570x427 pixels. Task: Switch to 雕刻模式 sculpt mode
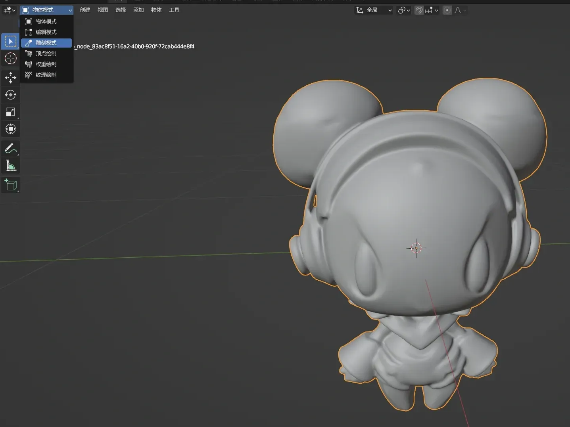click(46, 43)
